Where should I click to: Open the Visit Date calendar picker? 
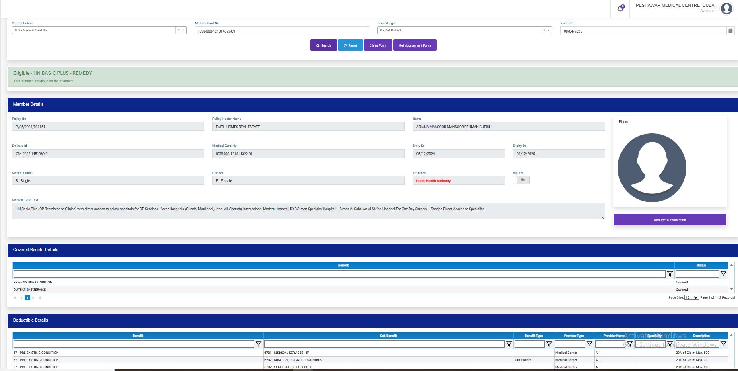730,31
